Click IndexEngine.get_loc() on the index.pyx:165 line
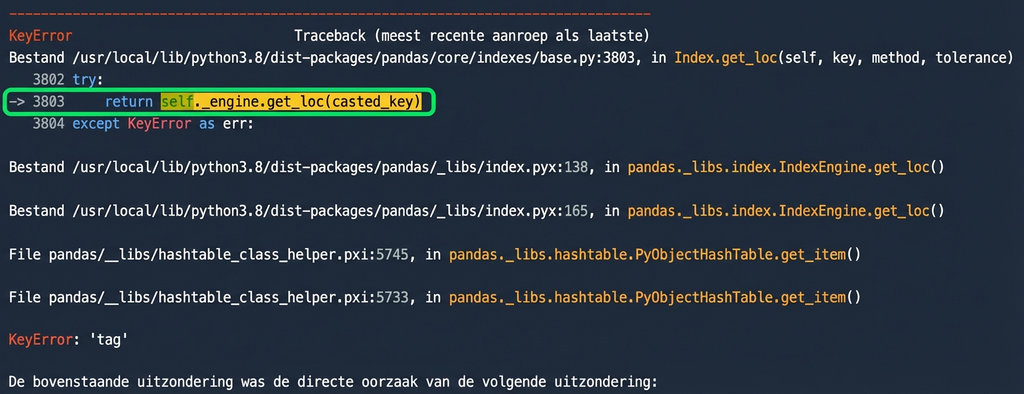This screenshot has width=1024, height=394. click(x=785, y=211)
